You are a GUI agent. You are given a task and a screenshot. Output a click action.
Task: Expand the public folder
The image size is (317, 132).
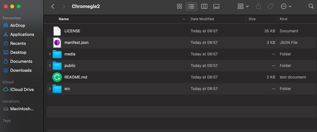tap(50, 65)
